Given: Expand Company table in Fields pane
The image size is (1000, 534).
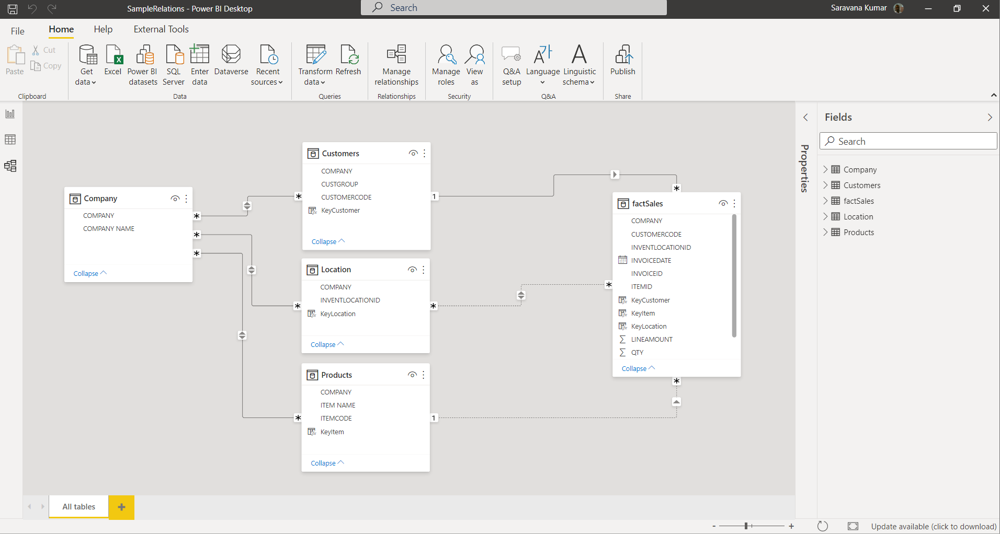Looking at the screenshot, I should point(825,169).
